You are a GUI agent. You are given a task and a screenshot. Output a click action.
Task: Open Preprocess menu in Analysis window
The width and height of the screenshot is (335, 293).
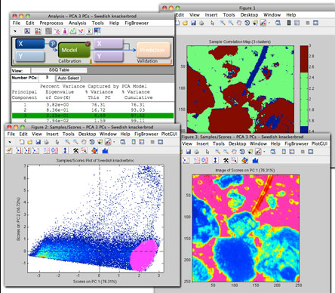coord(51,23)
